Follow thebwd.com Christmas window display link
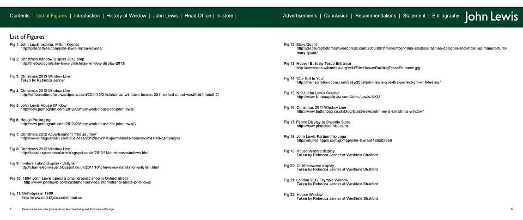Image resolution: width=523 pixels, height=220 pixels. (72, 63)
